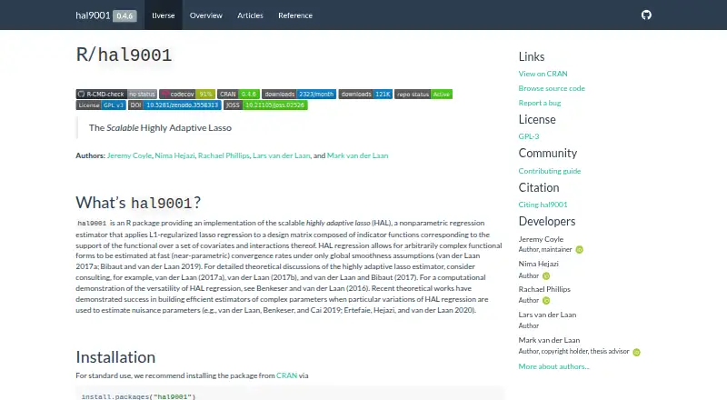Open the Articles menu

pos(250,15)
